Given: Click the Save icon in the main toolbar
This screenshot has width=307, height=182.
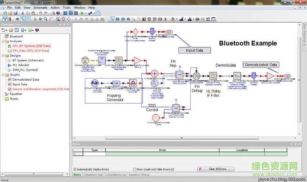Looking at the screenshot, I should coord(16,13).
